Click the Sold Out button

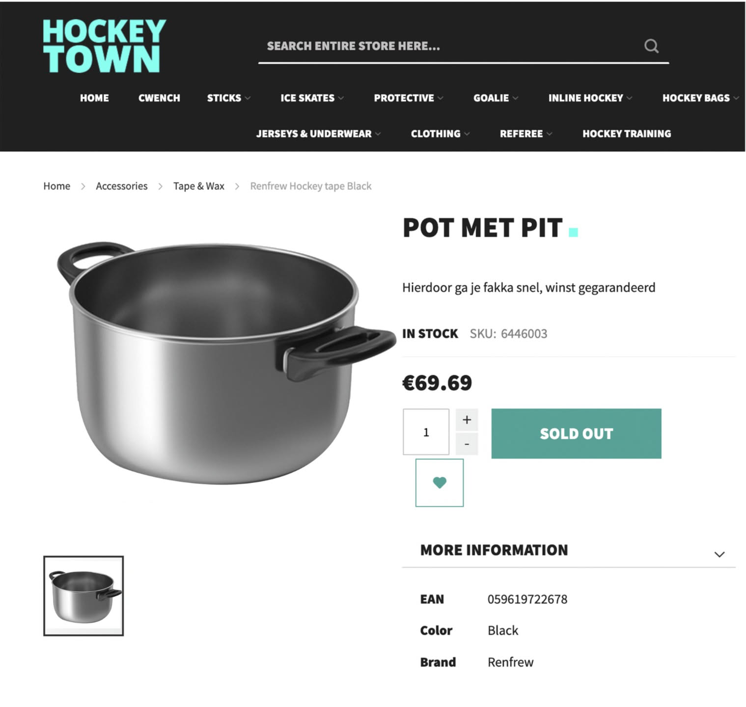pyautogui.click(x=576, y=434)
